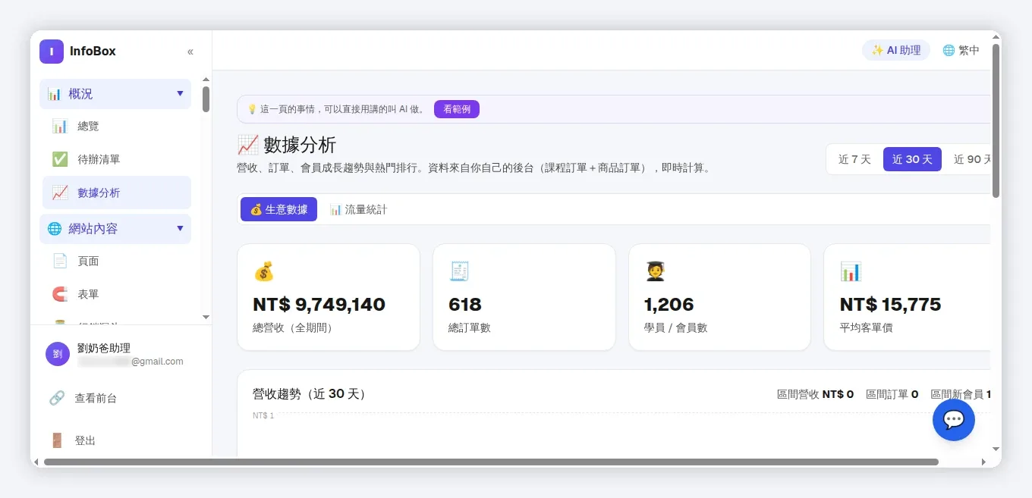The image size is (1032, 498).
Task: Switch to the 流量統計 tab
Action: [x=358, y=209]
